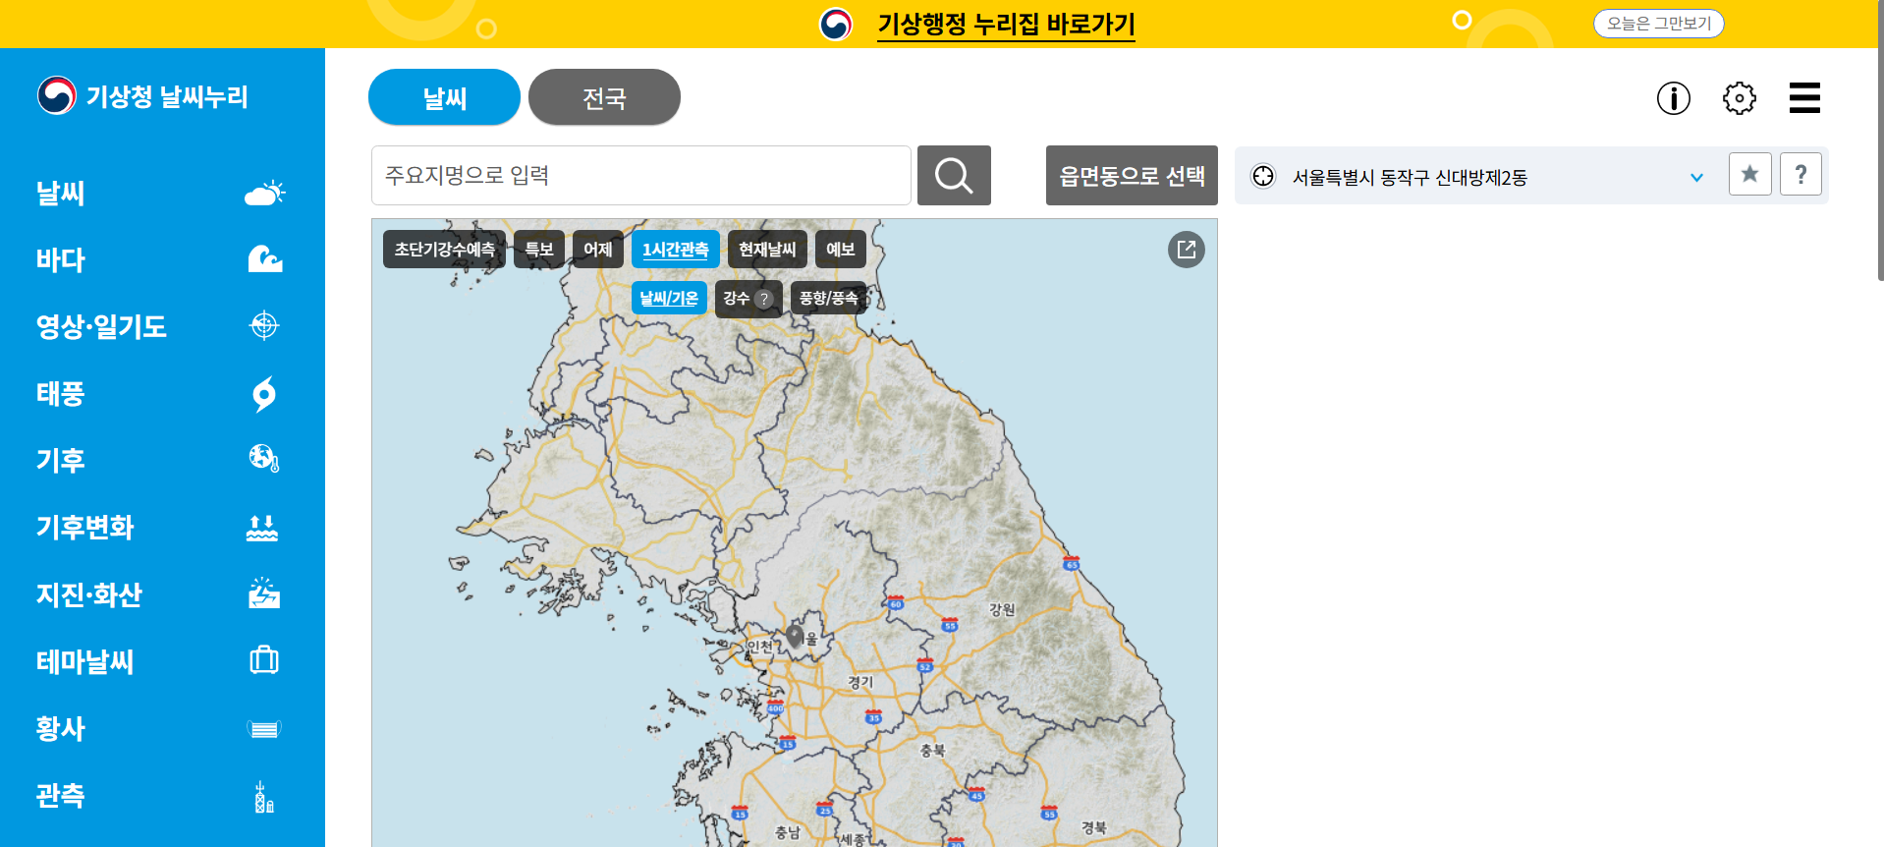The image size is (1884, 847).
Task: Open the 영상·일기도 sidebar menu
Action: (101, 326)
